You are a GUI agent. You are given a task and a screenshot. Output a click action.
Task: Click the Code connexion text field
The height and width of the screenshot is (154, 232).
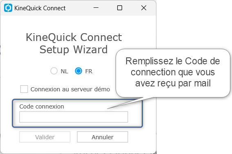coord(74,117)
